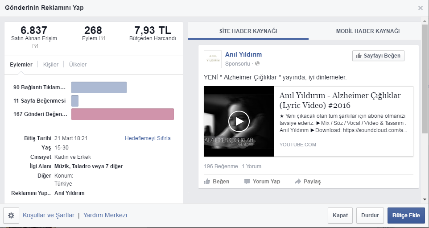Select the Mobil Haber Kaynağı tab
The height and width of the screenshot is (228, 429).
click(367, 31)
